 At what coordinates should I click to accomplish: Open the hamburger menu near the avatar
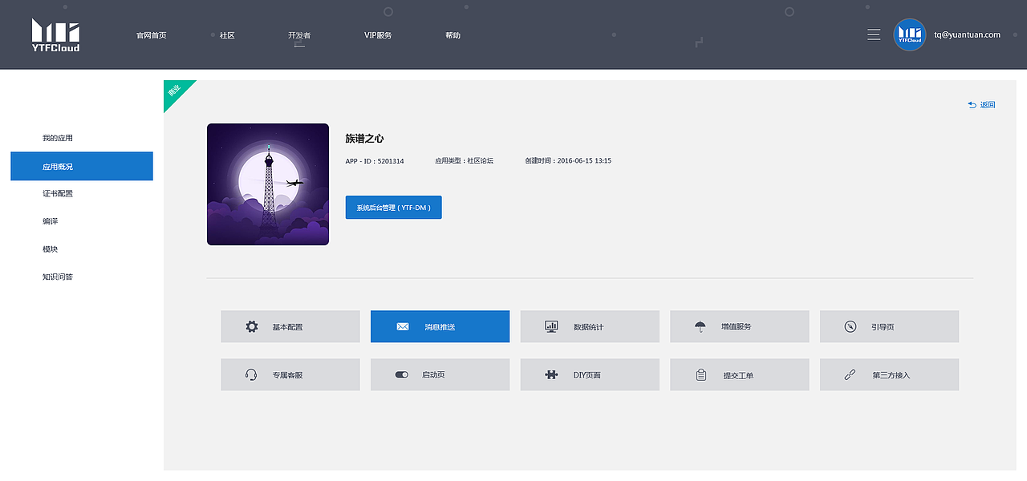click(874, 34)
